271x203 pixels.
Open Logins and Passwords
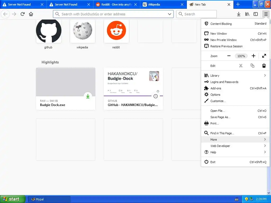(x=235, y=82)
